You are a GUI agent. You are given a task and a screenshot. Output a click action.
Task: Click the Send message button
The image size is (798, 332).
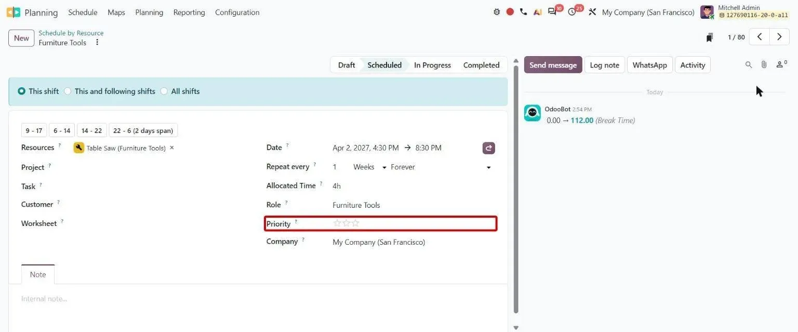[x=553, y=65]
